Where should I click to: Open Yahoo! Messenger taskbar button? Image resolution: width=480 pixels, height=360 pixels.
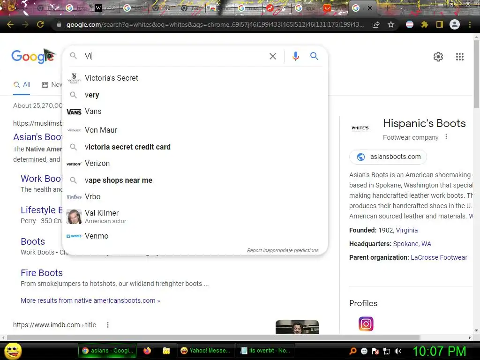(205, 351)
